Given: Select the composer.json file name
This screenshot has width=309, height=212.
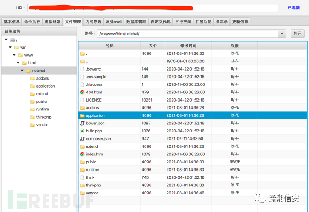Looking at the screenshot, I should tap(99, 139).
